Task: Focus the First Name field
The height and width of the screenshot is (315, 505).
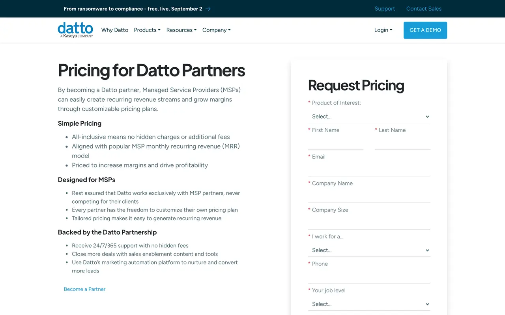Action: (335, 143)
